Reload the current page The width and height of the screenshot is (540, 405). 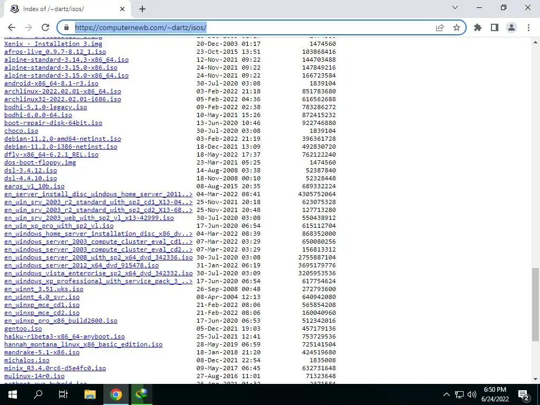tap(45, 27)
